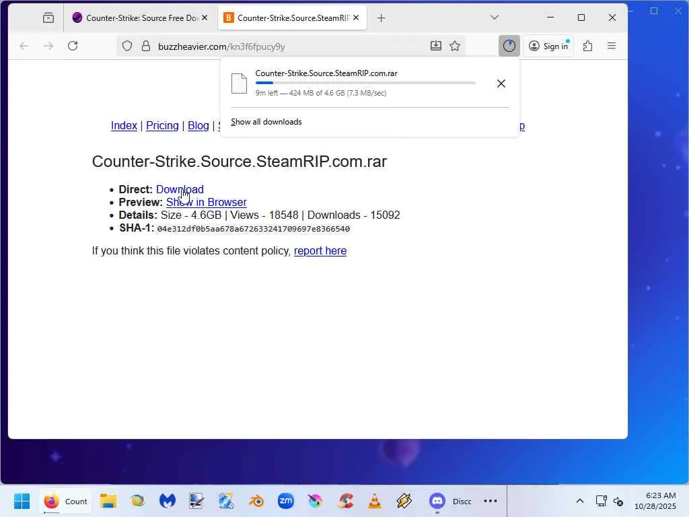Open the Malwarebytes taskbar icon
689x517 pixels.
click(x=167, y=501)
